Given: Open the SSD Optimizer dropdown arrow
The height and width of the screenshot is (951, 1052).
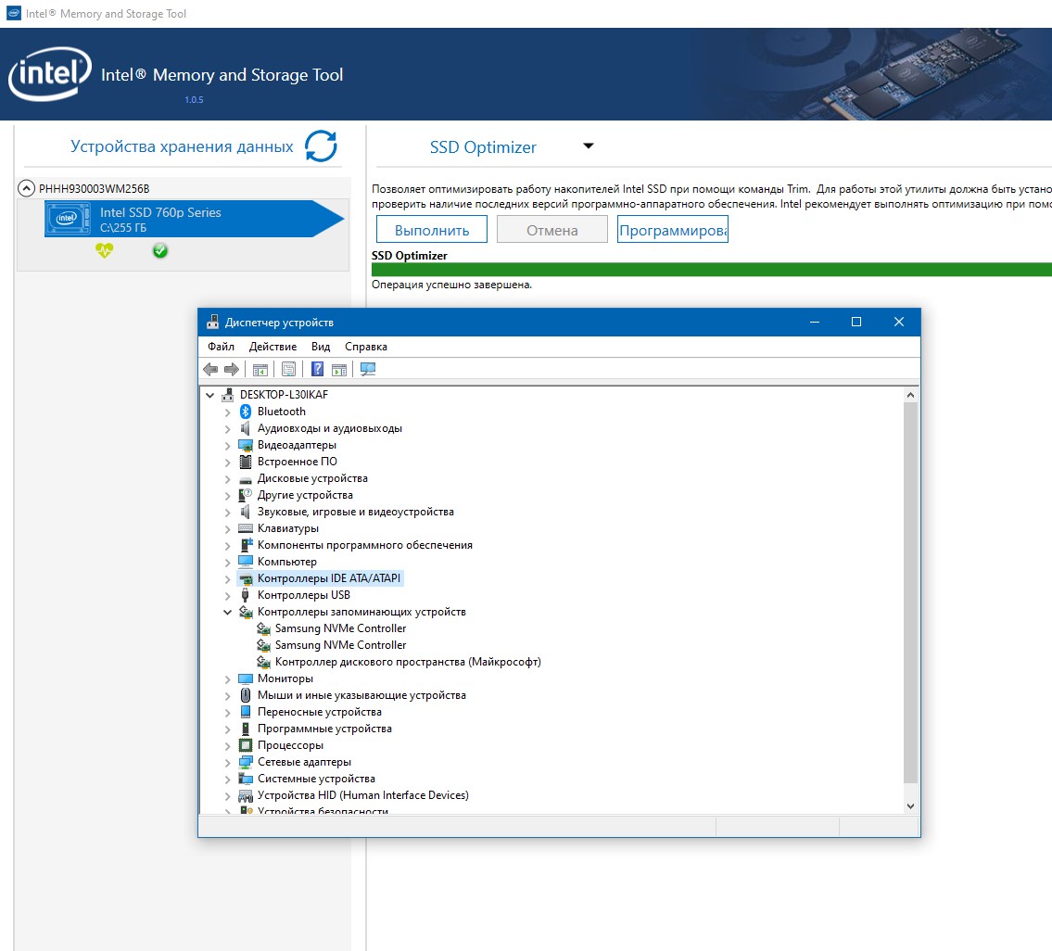Looking at the screenshot, I should click(x=589, y=146).
